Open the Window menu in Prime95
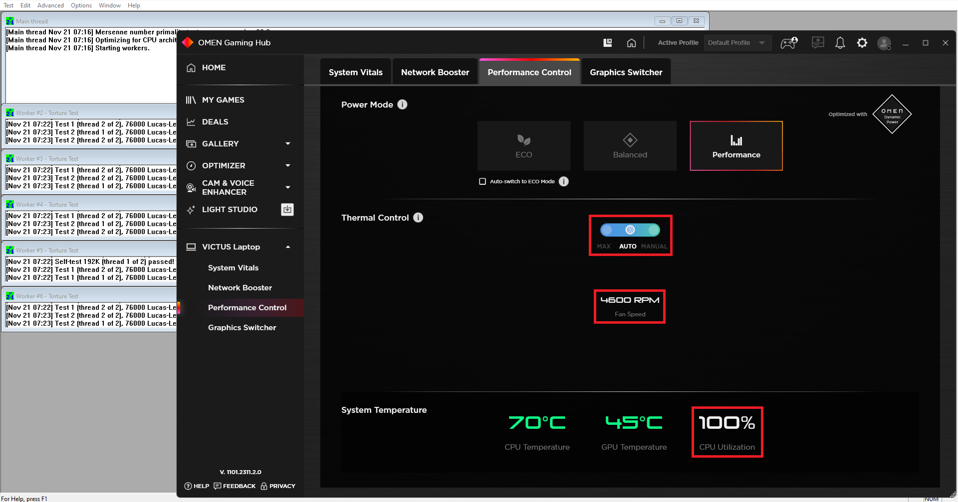The width and height of the screenshot is (958, 502). (x=110, y=5)
